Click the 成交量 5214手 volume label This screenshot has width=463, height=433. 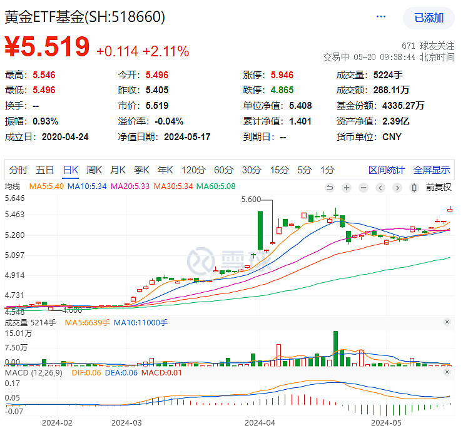30,322
